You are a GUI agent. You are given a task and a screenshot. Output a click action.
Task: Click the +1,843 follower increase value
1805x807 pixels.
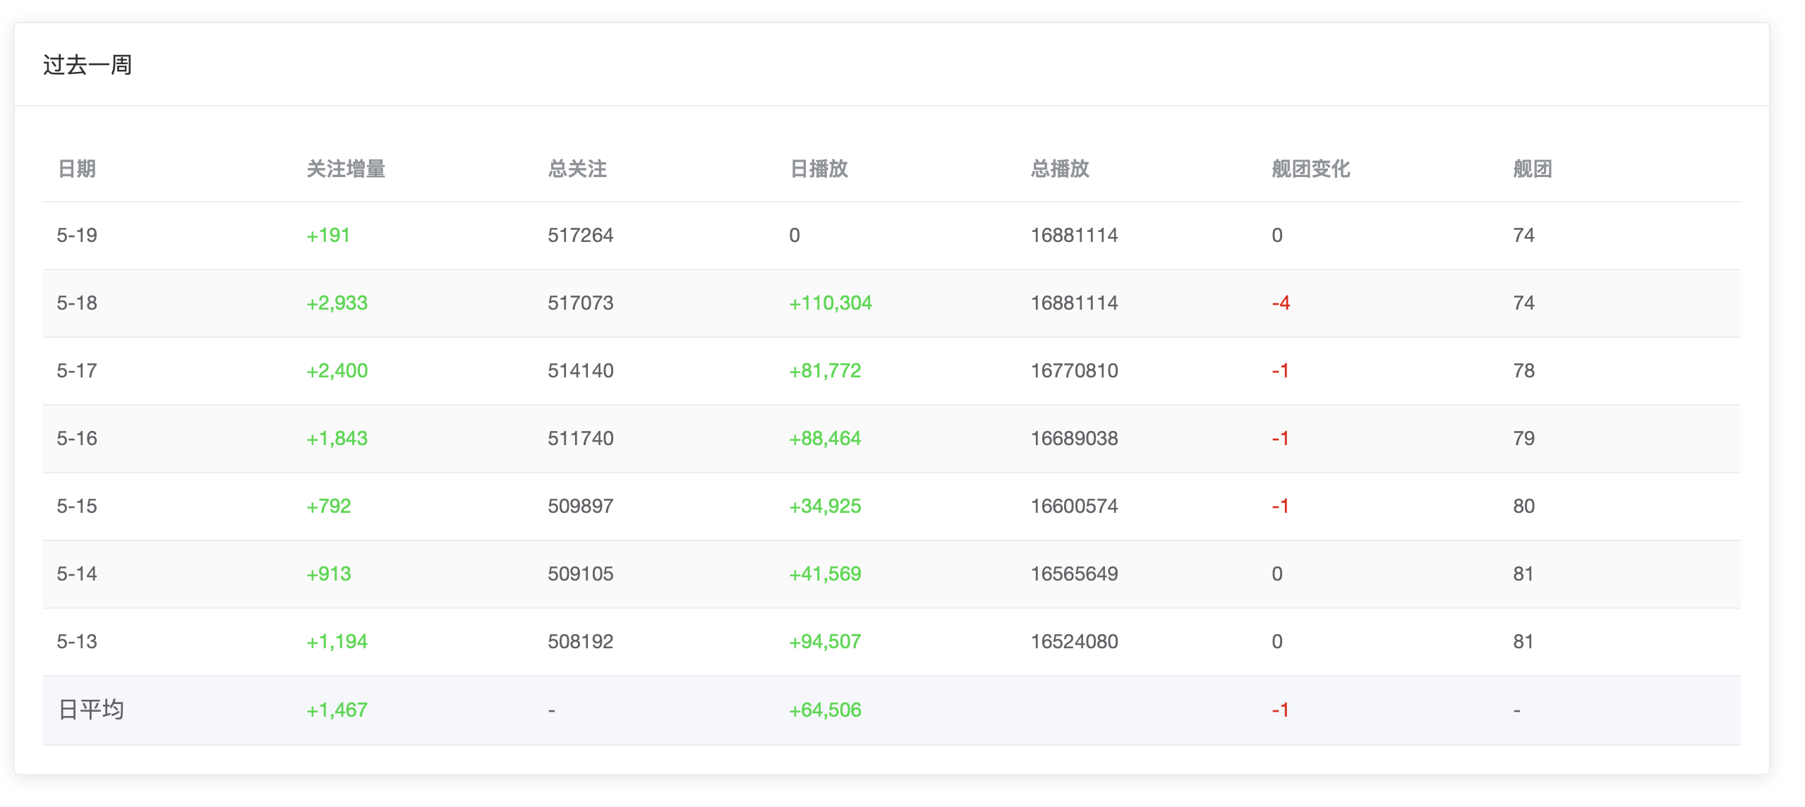coord(337,438)
